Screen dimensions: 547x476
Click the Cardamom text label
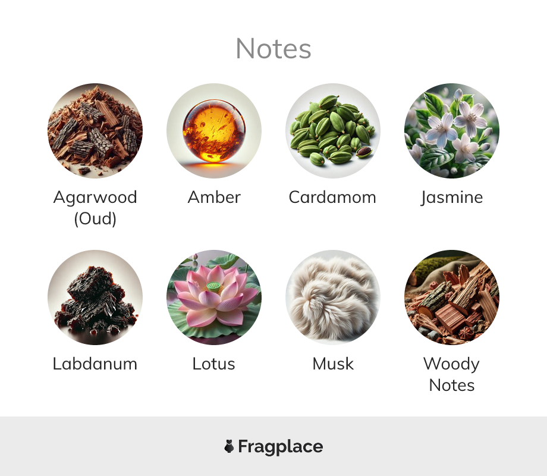click(332, 198)
